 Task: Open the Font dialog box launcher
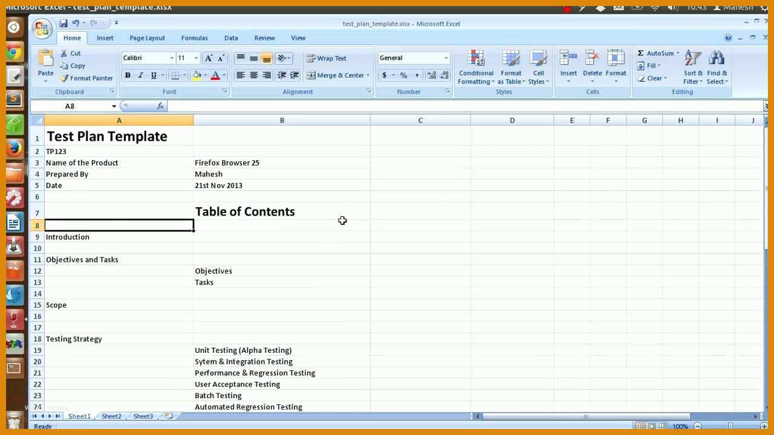click(224, 91)
